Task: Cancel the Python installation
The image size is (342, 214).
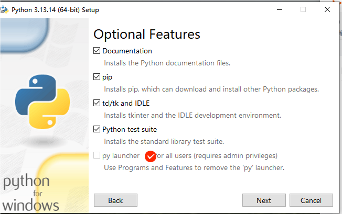Action: pos(311,200)
